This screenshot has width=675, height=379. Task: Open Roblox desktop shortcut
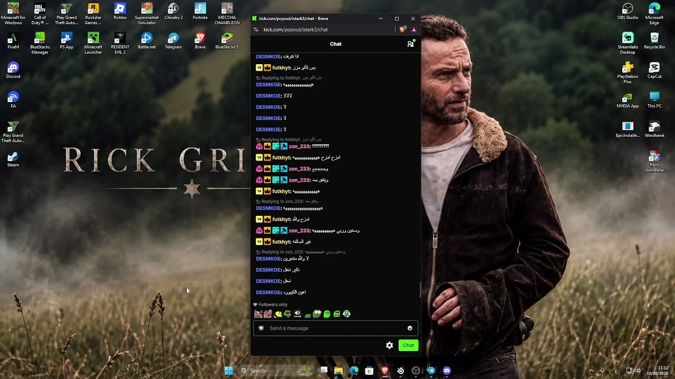click(120, 12)
